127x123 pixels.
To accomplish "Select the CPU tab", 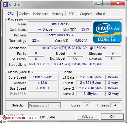I will coord(11,13).
